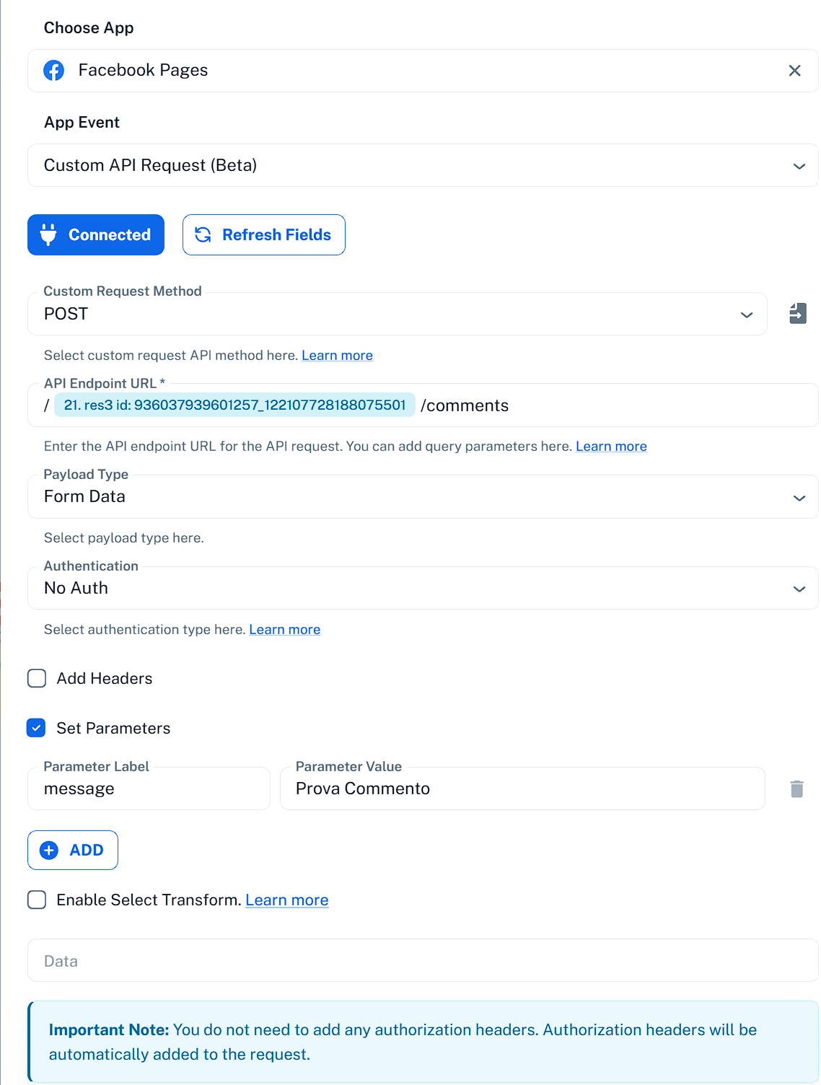Enable the Add Headers checkbox
The height and width of the screenshot is (1085, 821).
[37, 678]
